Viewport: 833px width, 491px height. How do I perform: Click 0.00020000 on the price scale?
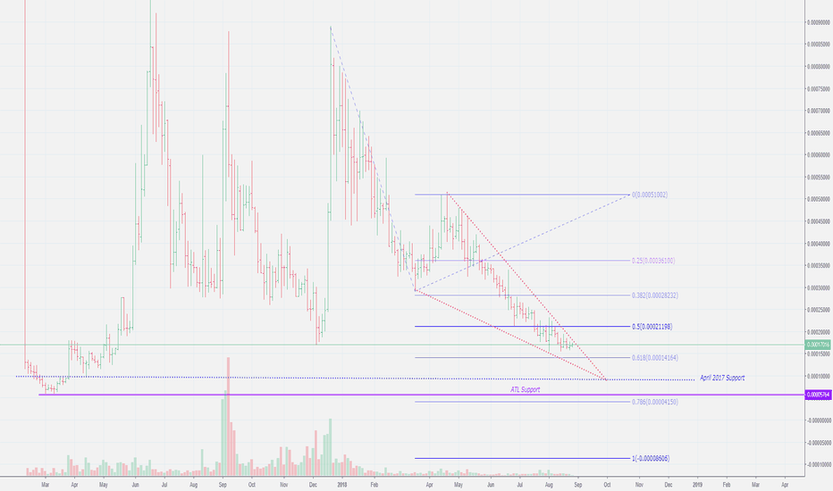818,332
